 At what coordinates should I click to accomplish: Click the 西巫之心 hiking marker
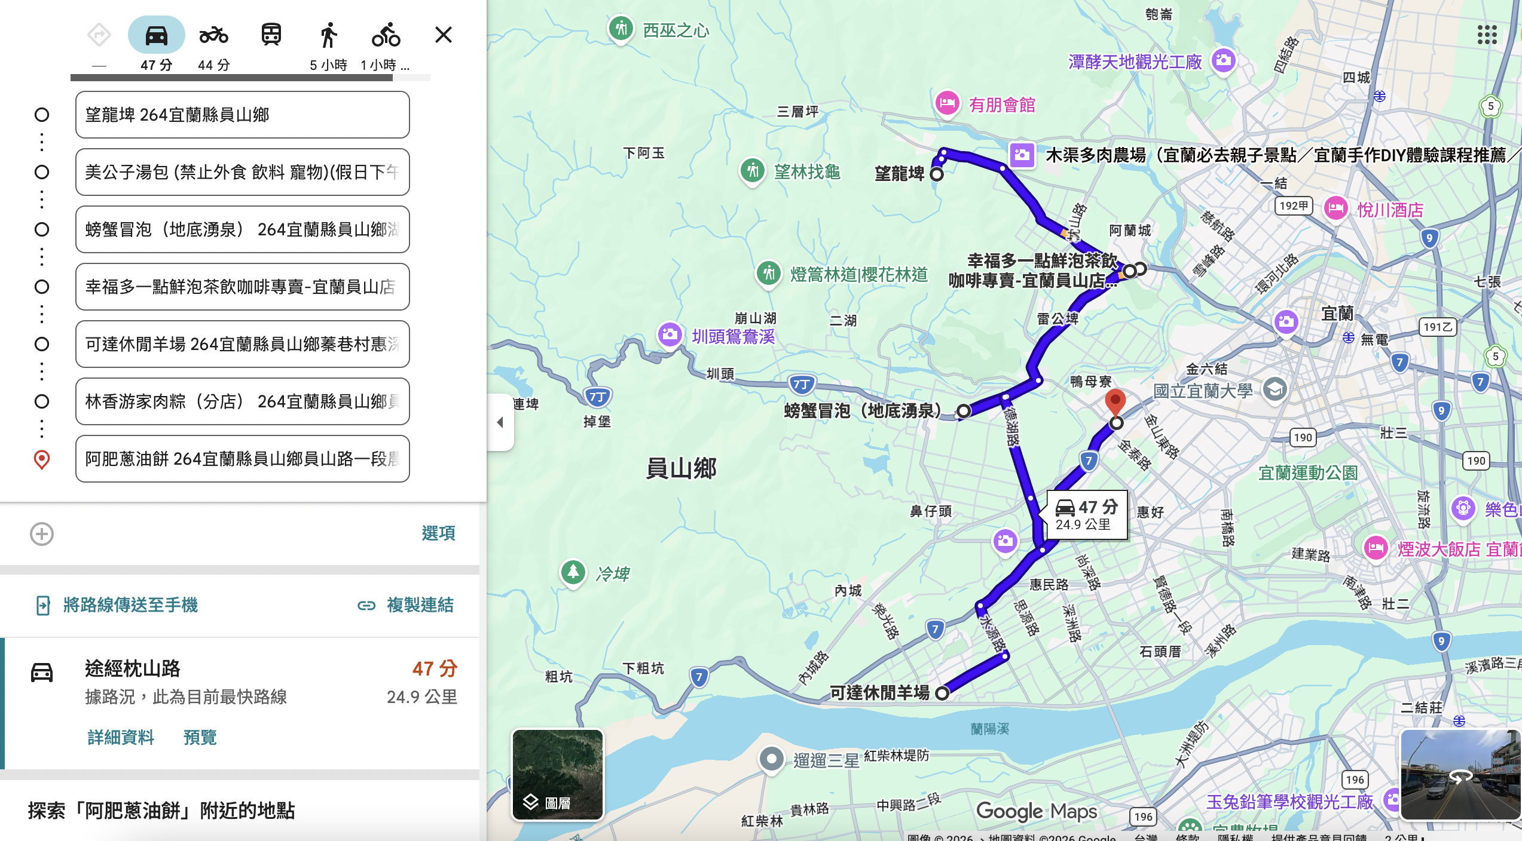621,28
